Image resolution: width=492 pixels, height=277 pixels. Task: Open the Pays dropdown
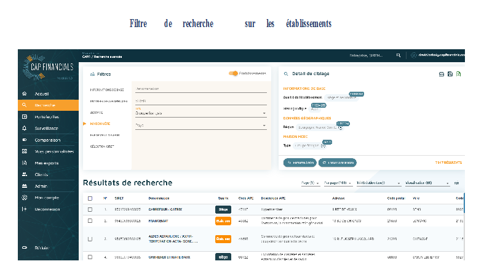264,126
